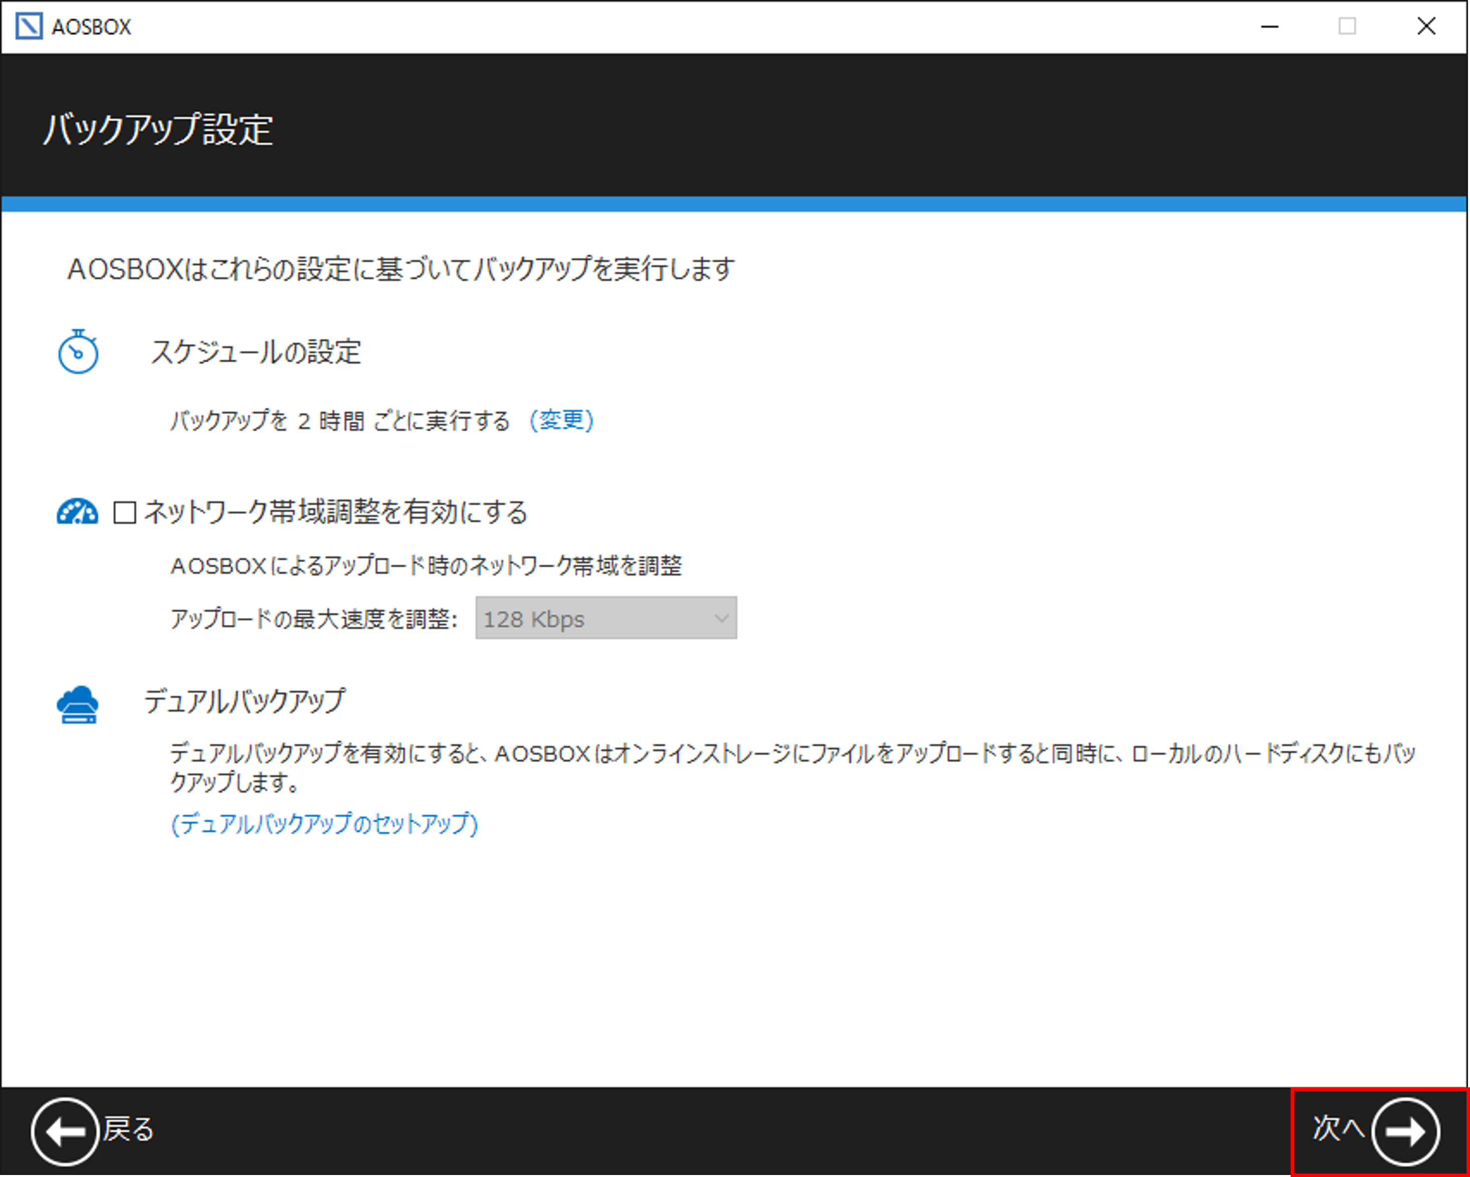
Task: Click the デュアルバックアップ heading text
Action: [245, 701]
